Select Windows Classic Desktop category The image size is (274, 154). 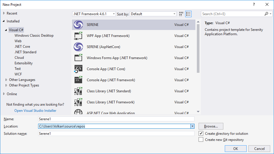(x=34, y=36)
